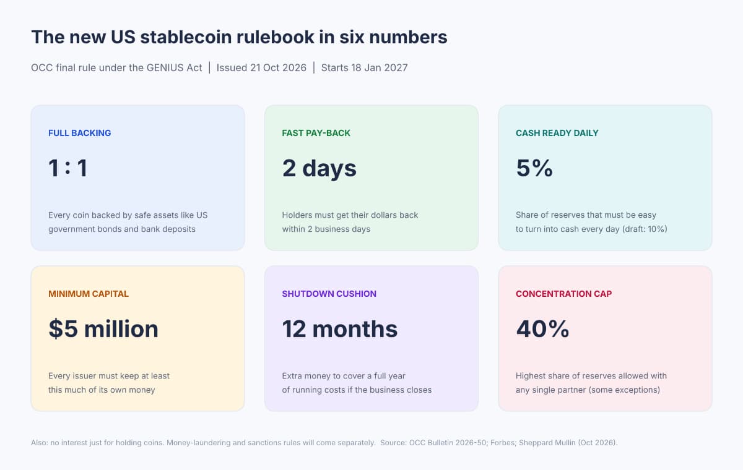Click the 'Starts 18 Jan 2027' subtitle text
Image resolution: width=743 pixels, height=470 pixels.
pos(364,68)
